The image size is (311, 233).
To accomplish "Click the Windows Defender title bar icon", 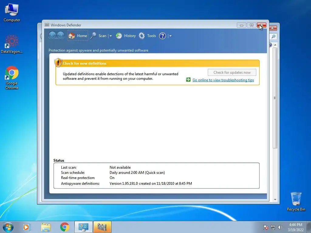I will (x=47, y=25).
